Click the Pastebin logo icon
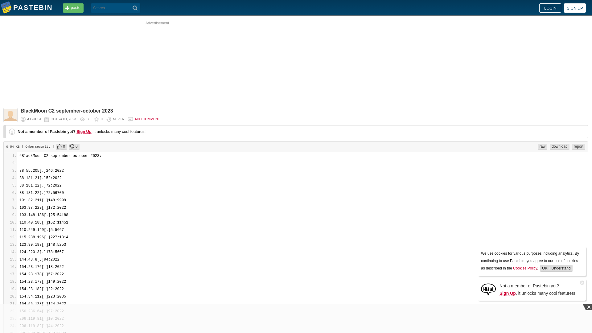The width and height of the screenshot is (592, 333). click(6, 8)
